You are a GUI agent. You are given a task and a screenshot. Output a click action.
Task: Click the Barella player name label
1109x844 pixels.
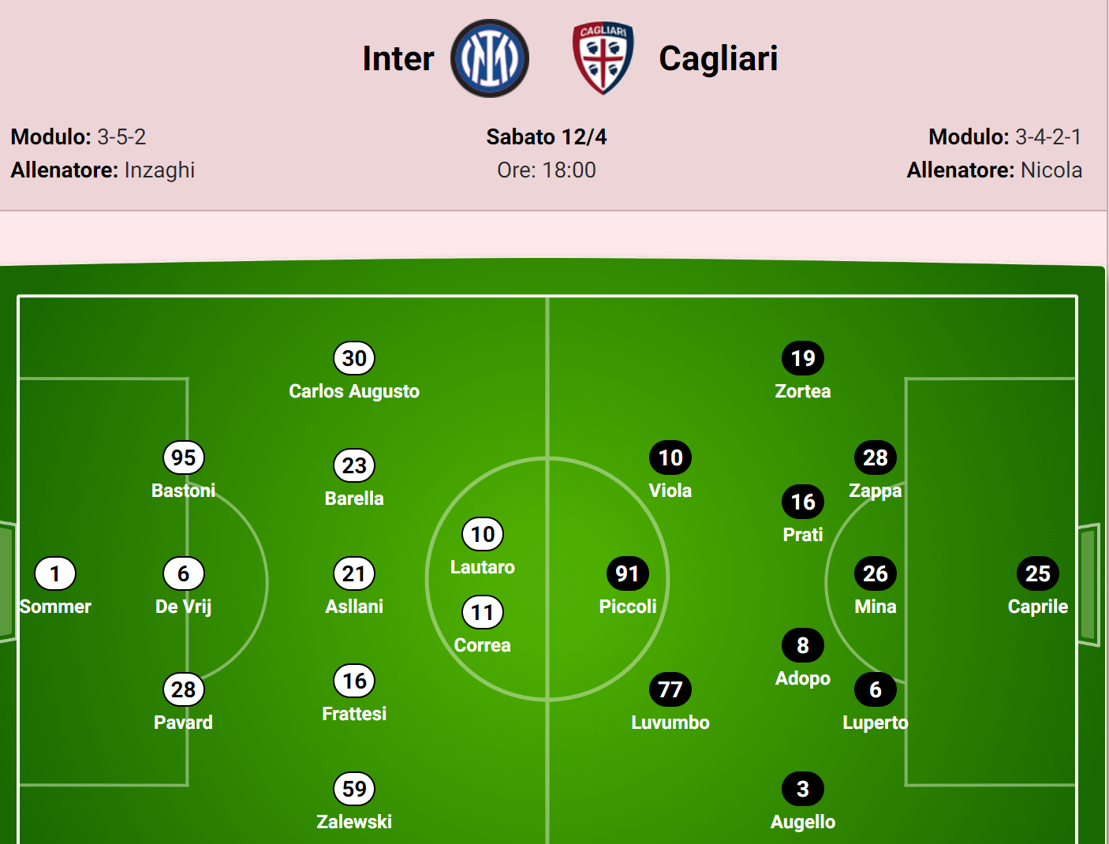tap(354, 499)
